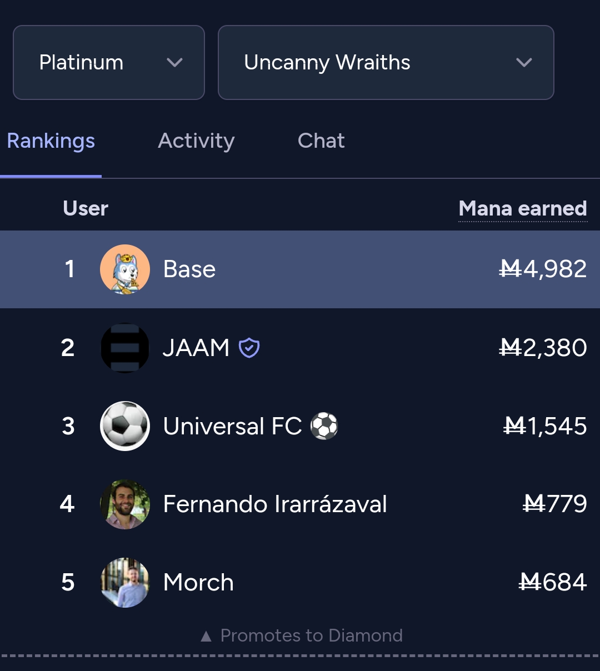This screenshot has height=671, width=600.
Task: Click the Mana earned column header
Action: pyautogui.click(x=523, y=209)
